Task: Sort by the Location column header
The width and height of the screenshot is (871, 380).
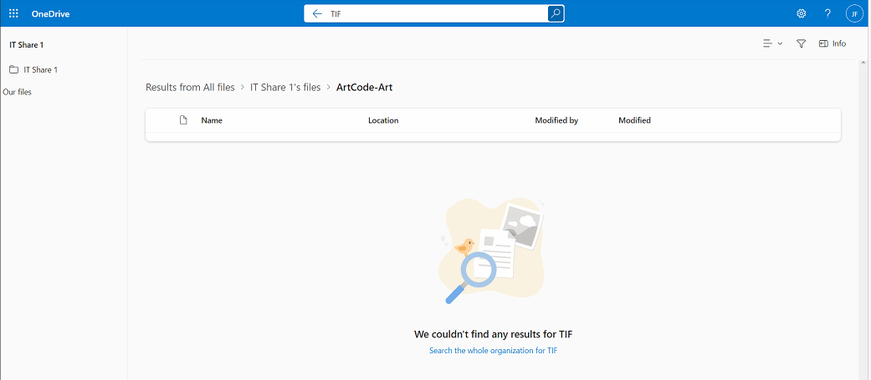Action: tap(383, 120)
